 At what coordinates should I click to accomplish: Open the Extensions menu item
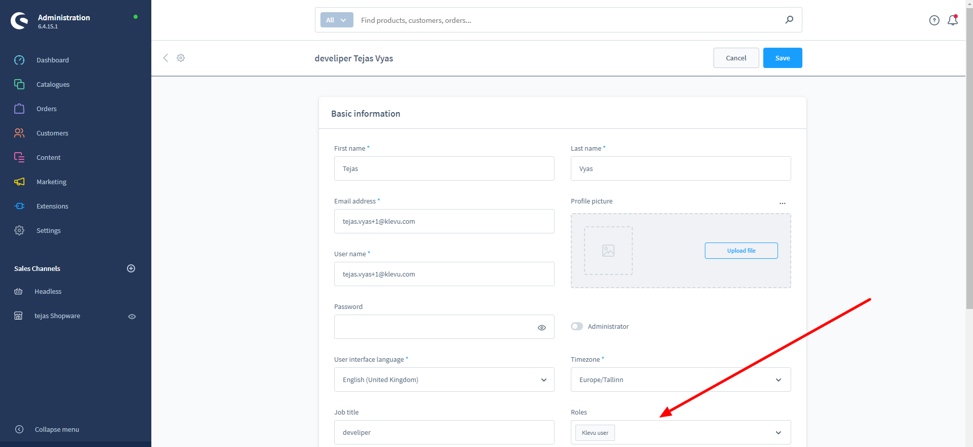(52, 206)
